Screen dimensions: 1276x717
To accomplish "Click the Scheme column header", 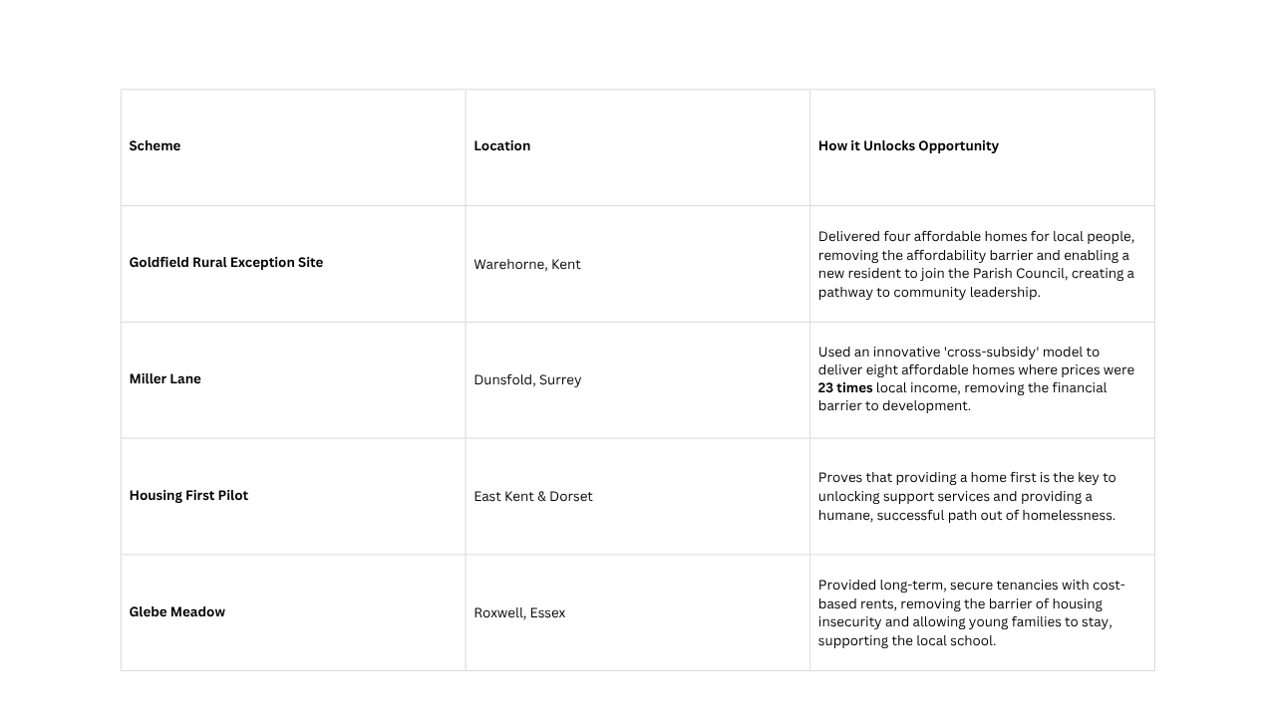I will pyautogui.click(x=155, y=146).
